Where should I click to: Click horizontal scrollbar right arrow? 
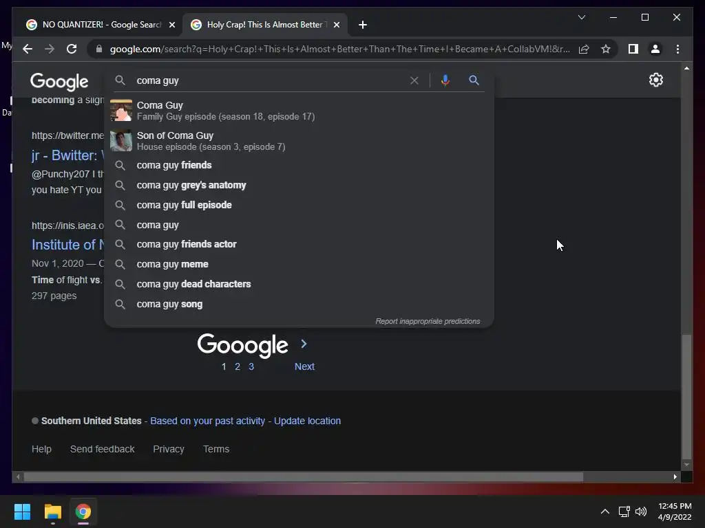[x=675, y=477]
